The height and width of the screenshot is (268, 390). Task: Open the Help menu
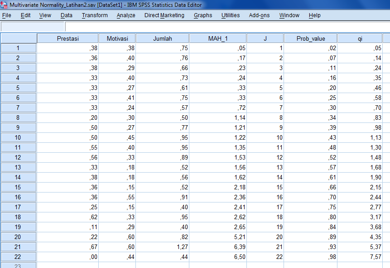click(314, 15)
